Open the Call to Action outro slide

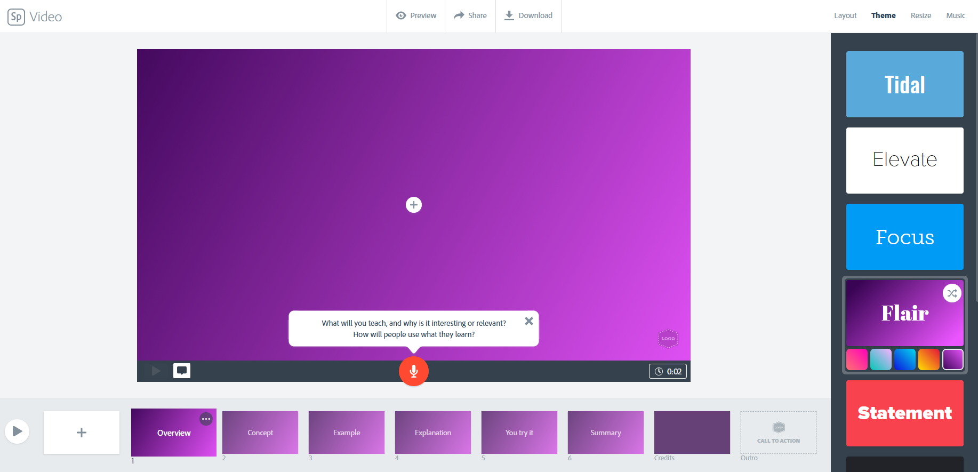tap(779, 433)
